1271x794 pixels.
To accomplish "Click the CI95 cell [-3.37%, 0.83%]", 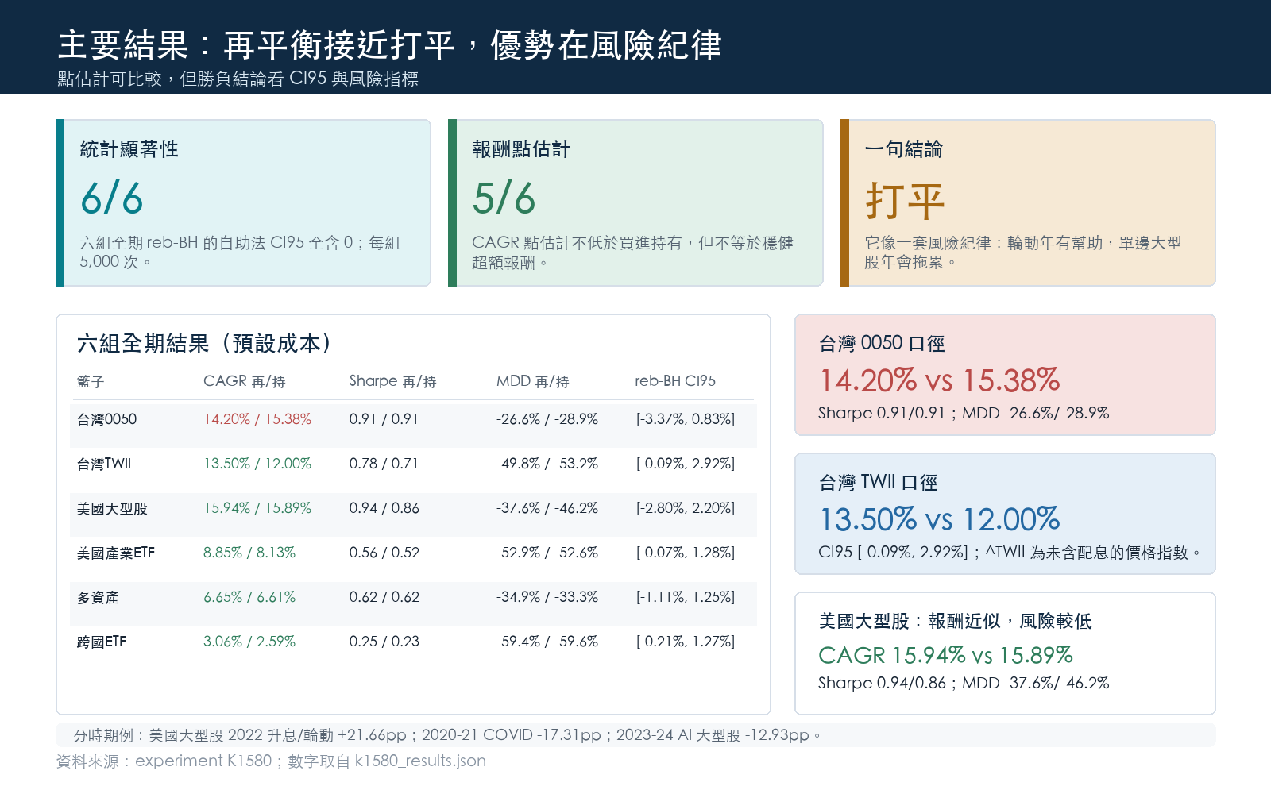I will tap(686, 419).
